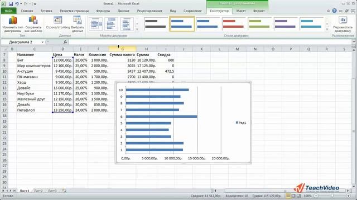Open the Вид tab
Image resolution: width=357 pixels, height=200 pixels.
point(173,11)
